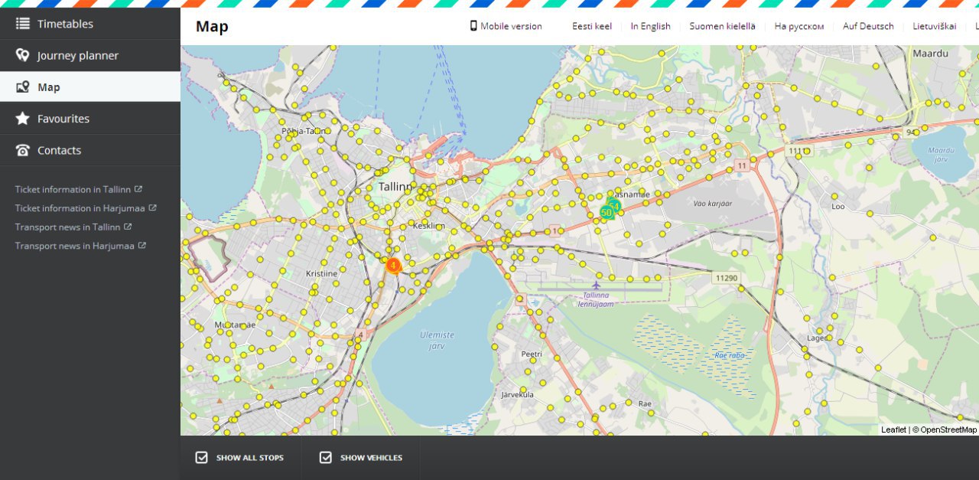Open the Timetables menu item
Image resolution: width=979 pixels, height=480 pixels.
(x=90, y=24)
